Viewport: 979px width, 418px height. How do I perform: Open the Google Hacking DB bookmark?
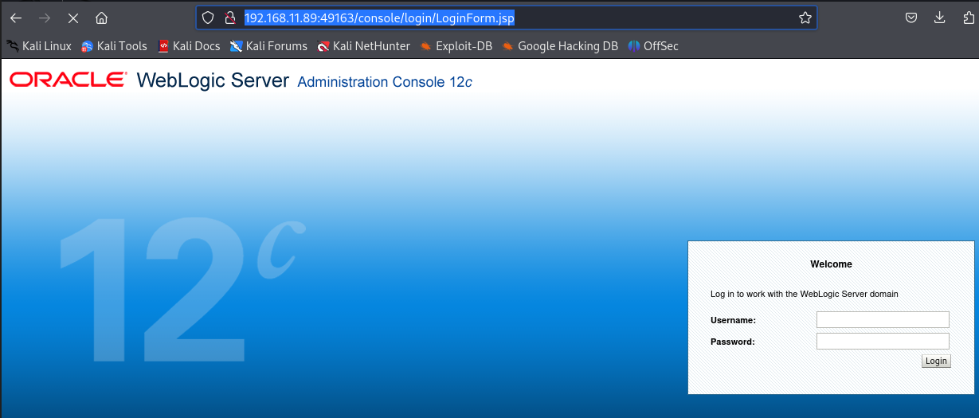[x=560, y=46]
